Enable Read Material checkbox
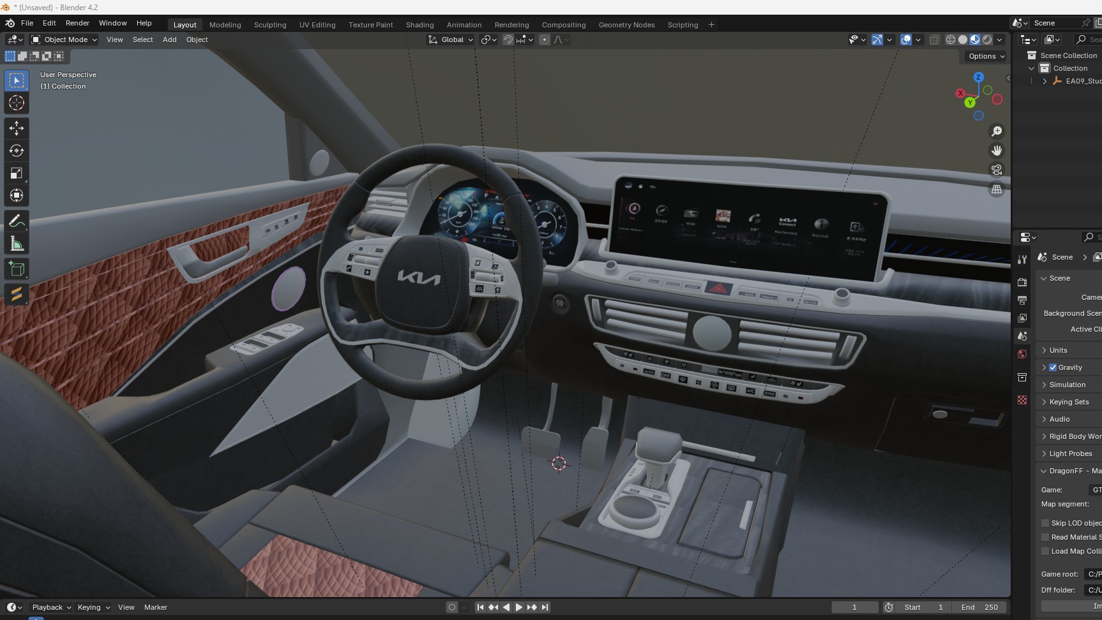Image resolution: width=1102 pixels, height=620 pixels. (x=1045, y=537)
